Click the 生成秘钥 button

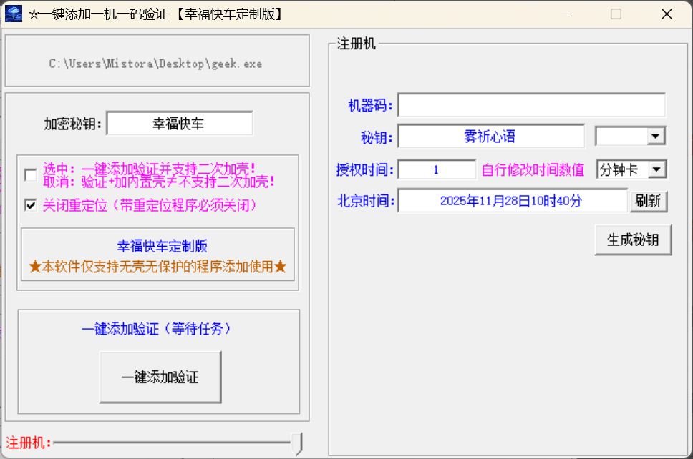click(x=633, y=240)
